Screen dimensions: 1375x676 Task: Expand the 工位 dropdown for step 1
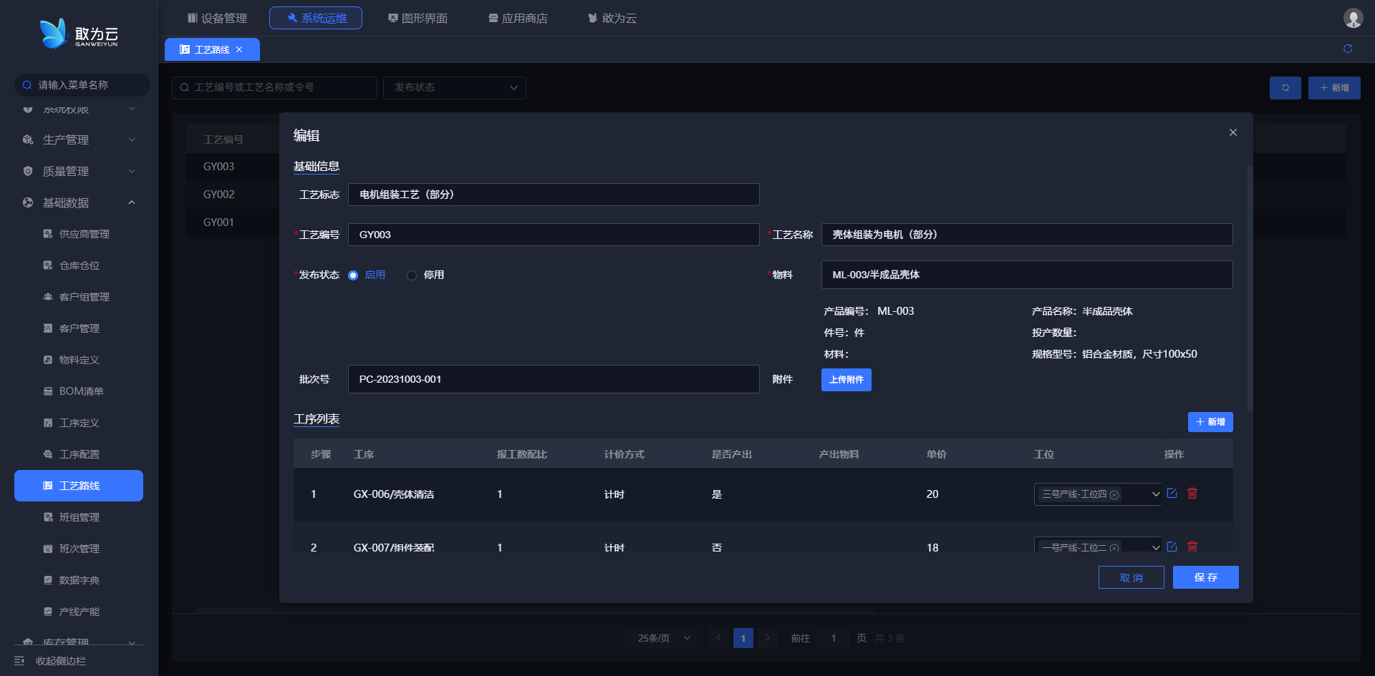coord(1155,494)
